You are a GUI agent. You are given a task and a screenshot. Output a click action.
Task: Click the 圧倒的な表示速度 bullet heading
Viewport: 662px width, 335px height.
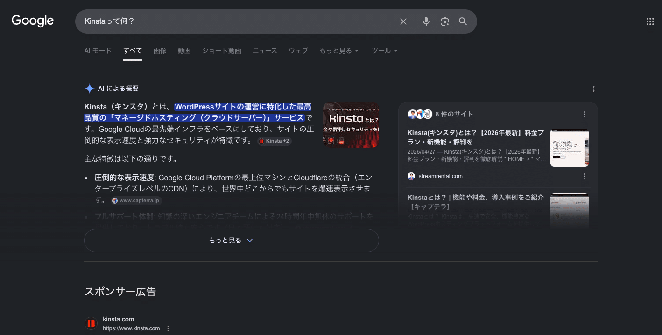[x=124, y=178]
